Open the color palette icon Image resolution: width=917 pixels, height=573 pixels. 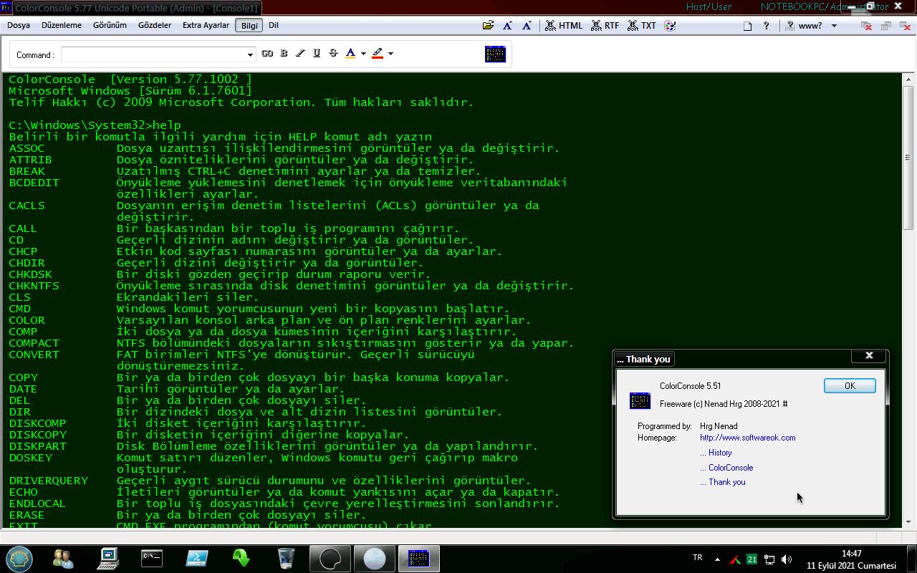point(670,25)
